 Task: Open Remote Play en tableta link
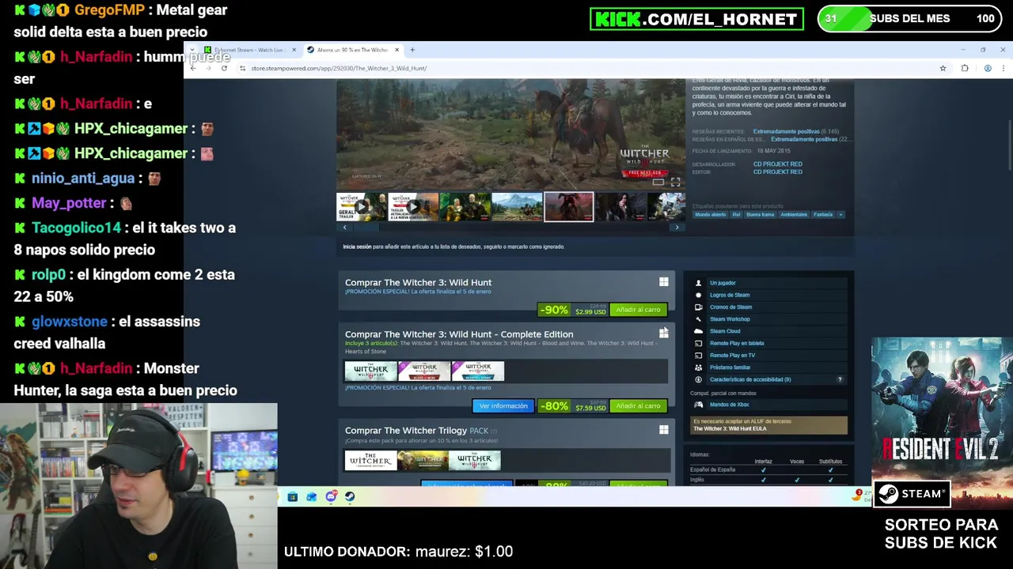click(x=737, y=344)
